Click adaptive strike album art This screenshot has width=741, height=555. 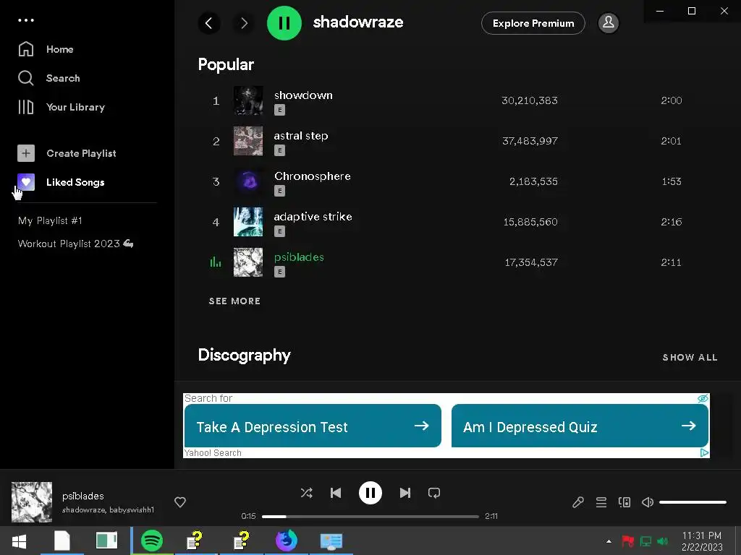pos(248,222)
